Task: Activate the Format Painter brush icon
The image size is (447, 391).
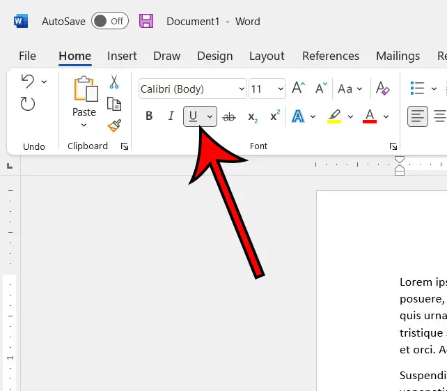Action: pyautogui.click(x=114, y=125)
